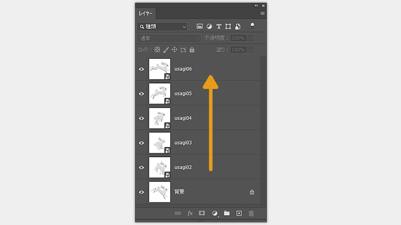This screenshot has height=225, width=401.
Task: Select the usagi02 layer thumbnail
Action: 160,167
